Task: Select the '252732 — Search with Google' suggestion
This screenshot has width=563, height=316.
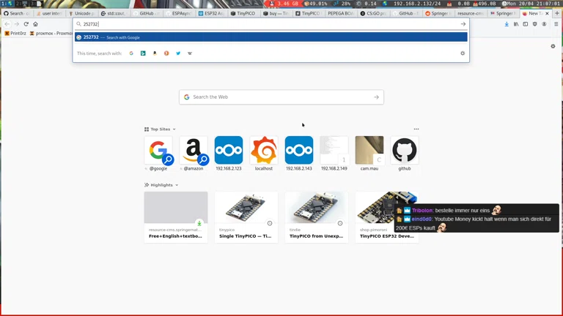Action: pos(271,37)
